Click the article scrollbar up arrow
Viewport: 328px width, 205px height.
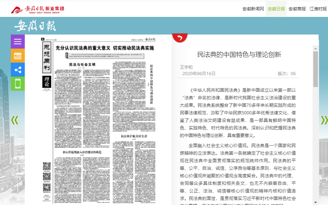316,49
